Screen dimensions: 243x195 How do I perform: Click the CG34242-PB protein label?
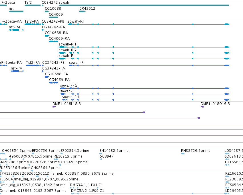[x=53, y=63]
